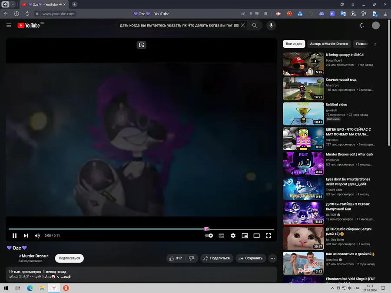Show hidden system tray icons
Viewport: 391px width, 293px height.
click(x=332, y=288)
